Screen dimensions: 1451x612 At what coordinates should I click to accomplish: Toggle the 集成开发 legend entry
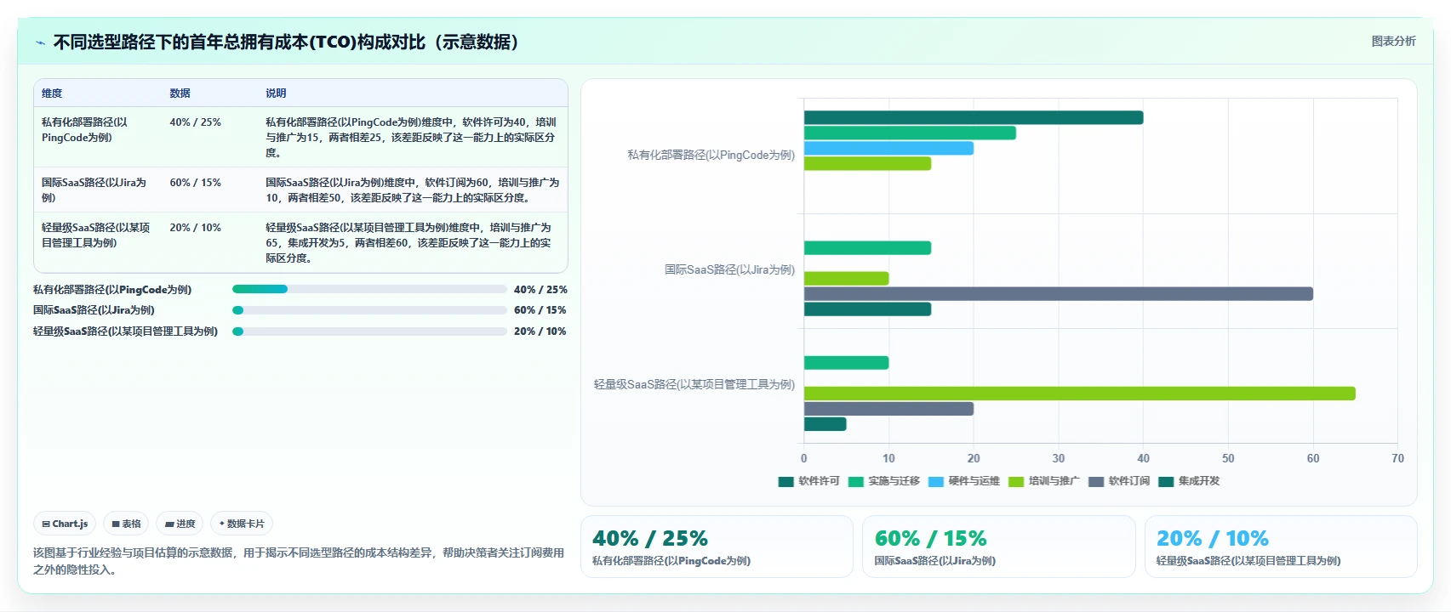point(1189,481)
